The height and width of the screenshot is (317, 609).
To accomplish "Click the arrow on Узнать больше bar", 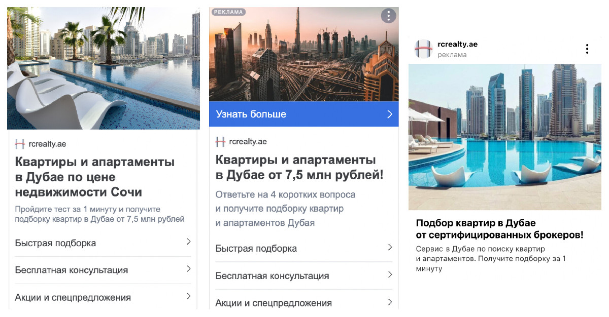I will coord(390,114).
